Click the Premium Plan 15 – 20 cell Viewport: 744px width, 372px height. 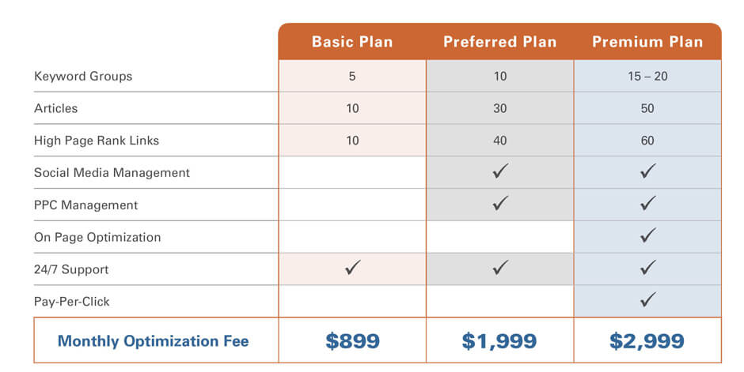point(647,76)
